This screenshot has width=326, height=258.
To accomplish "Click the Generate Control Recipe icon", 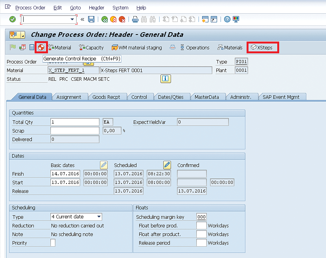I will 41,47.
